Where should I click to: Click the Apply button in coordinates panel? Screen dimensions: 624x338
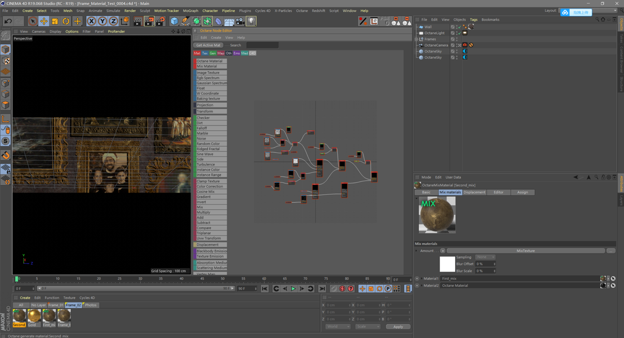click(x=398, y=327)
